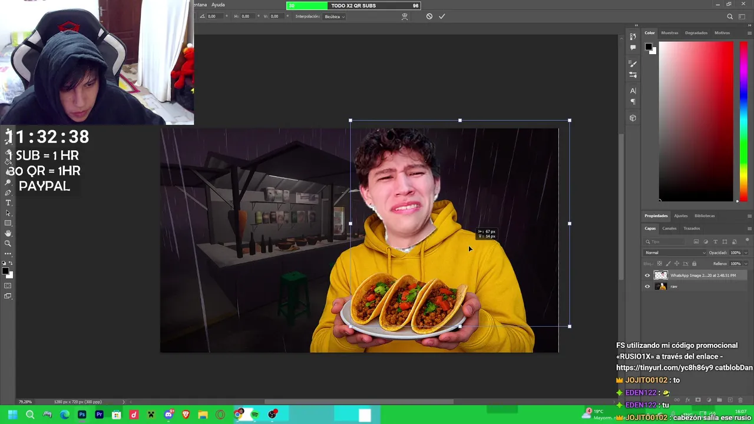Select the raw layer thumbnail

coord(661,287)
